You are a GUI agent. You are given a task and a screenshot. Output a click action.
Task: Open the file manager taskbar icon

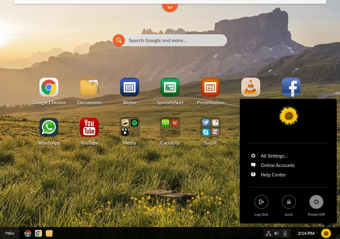[x=49, y=233]
